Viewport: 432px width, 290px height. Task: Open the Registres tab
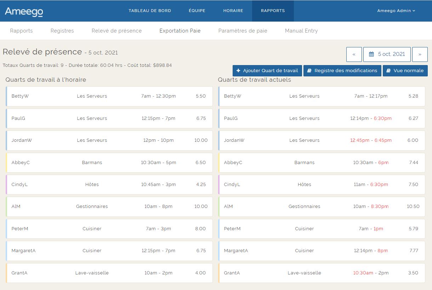click(62, 31)
